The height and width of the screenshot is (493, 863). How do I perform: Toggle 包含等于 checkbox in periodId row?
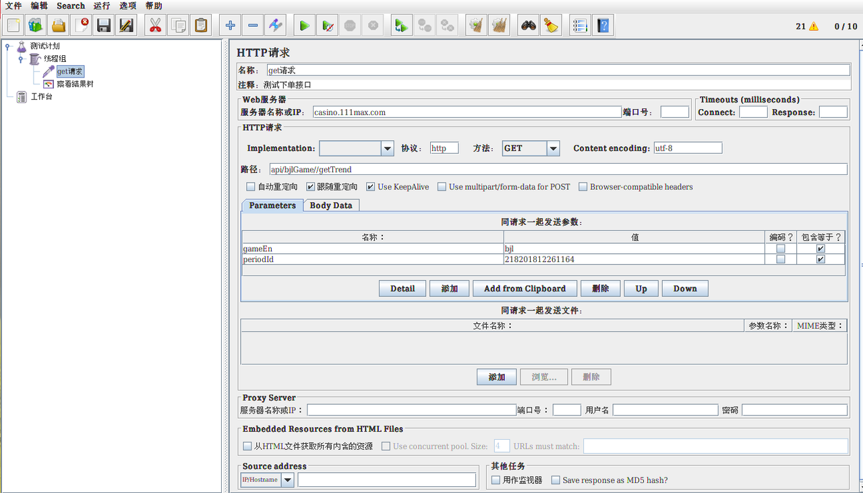821,259
